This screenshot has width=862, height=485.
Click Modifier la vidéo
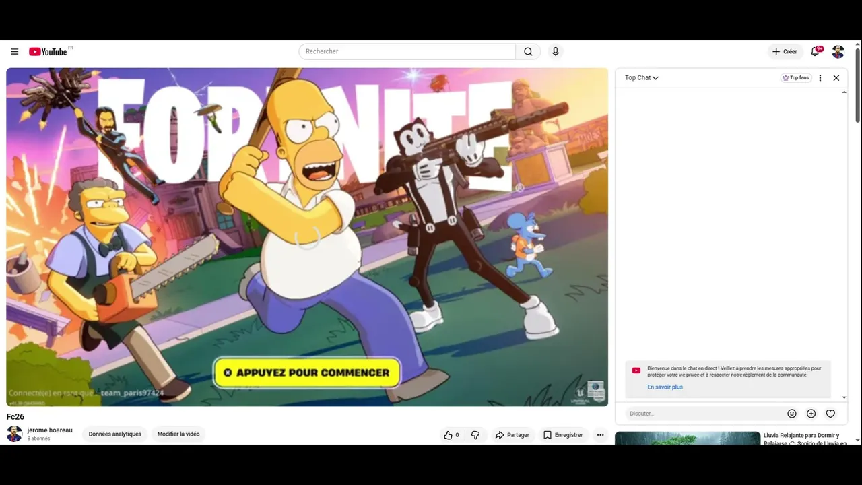[x=178, y=434]
